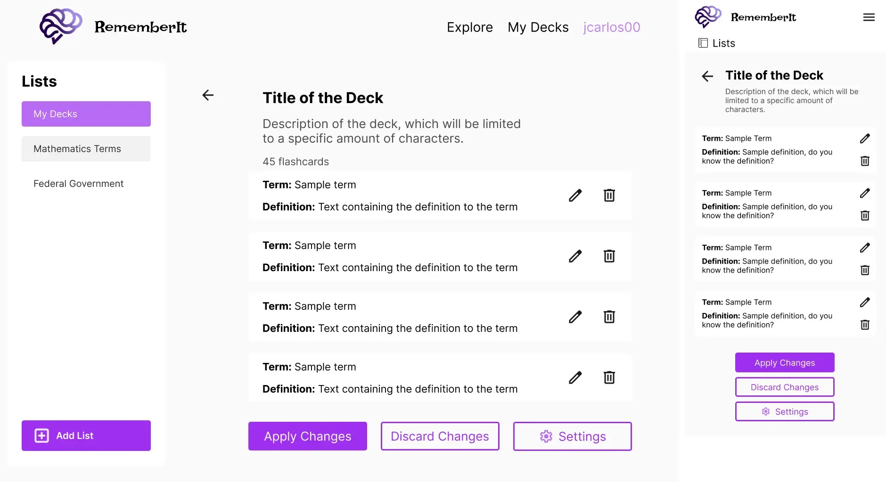This screenshot has height=482, width=886.
Task: Open the Explore navigation item
Action: point(469,27)
